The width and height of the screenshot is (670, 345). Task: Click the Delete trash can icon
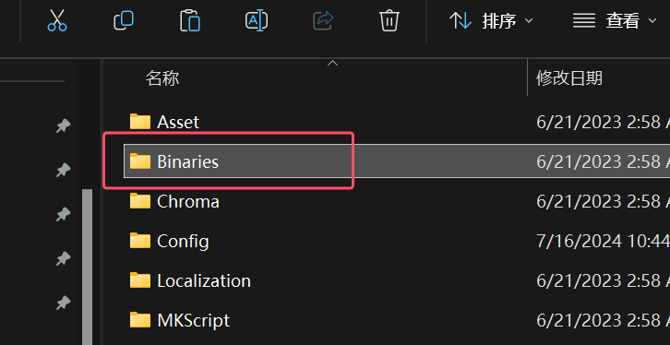tap(389, 20)
